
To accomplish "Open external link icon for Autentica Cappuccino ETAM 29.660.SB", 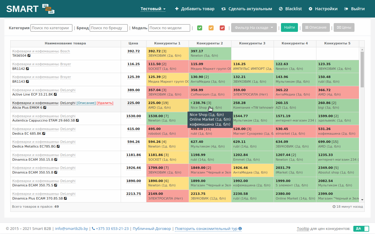I will click(77, 121).
